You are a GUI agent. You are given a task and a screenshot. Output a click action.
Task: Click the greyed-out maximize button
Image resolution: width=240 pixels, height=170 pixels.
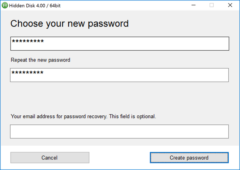[211, 5]
